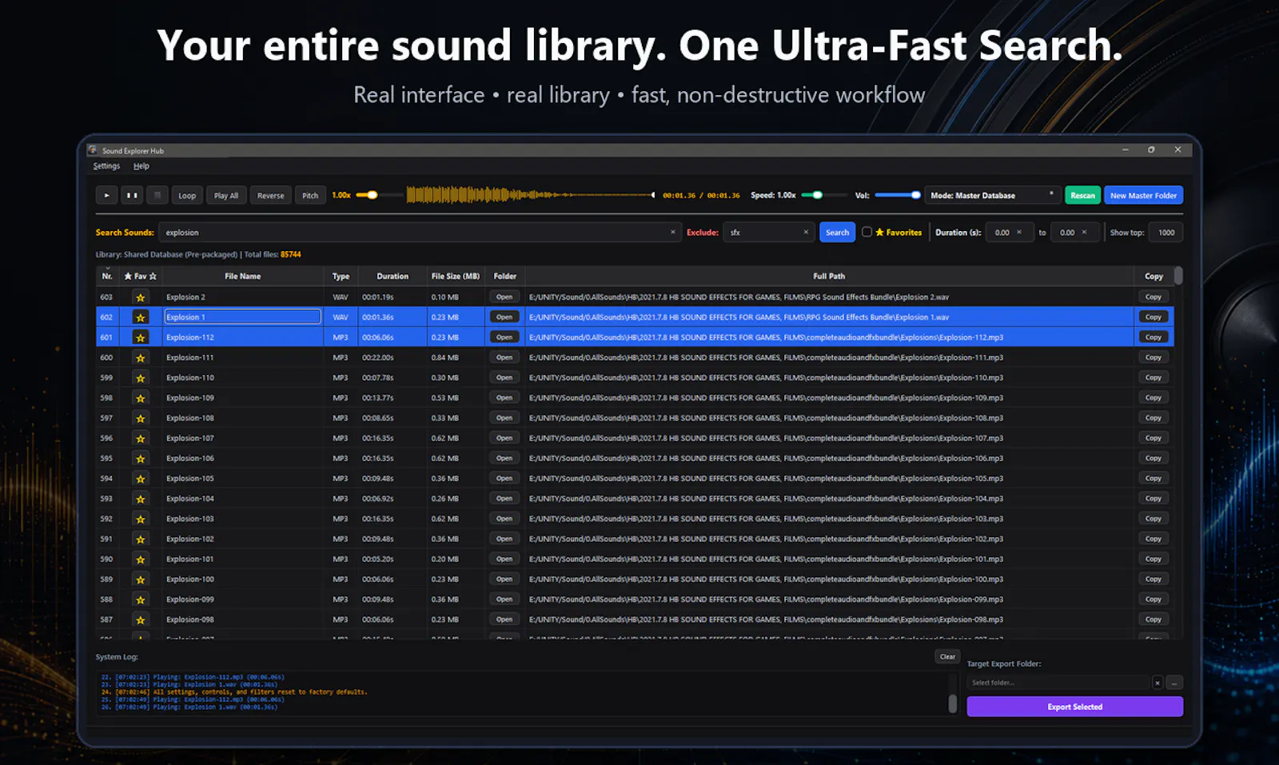The height and width of the screenshot is (765, 1279).
Task: Toggle favorite star for Explosion-102
Action: (x=141, y=539)
